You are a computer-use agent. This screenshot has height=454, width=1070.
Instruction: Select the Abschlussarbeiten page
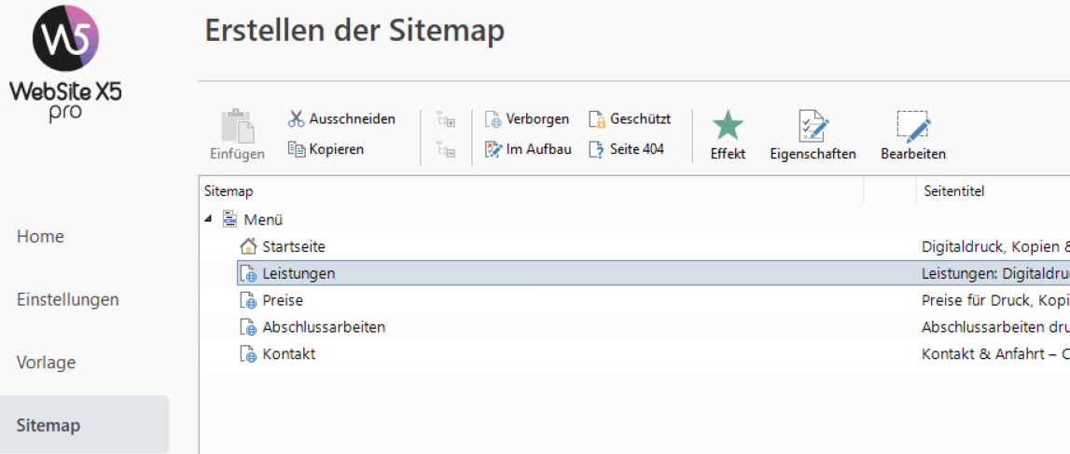click(323, 327)
